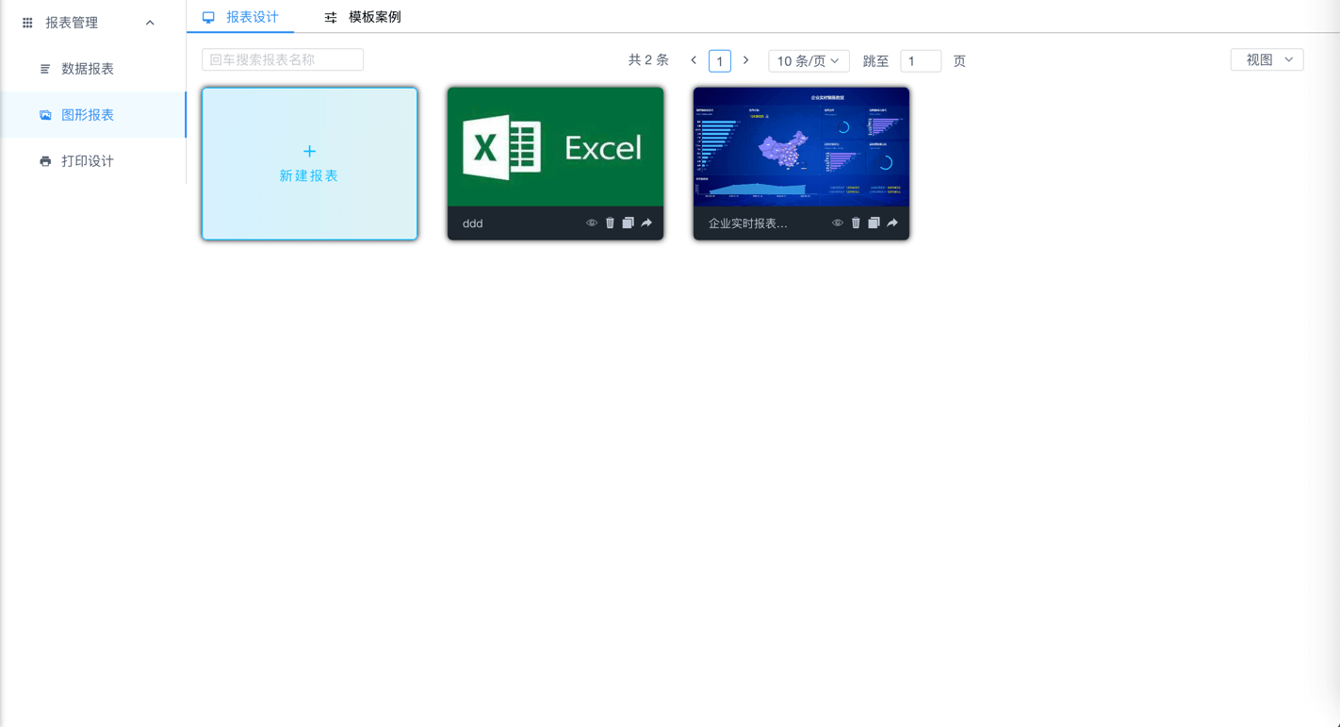This screenshot has width=1340, height=727.
Task: Open 打印设计 in the sidebar
Action: (x=93, y=161)
